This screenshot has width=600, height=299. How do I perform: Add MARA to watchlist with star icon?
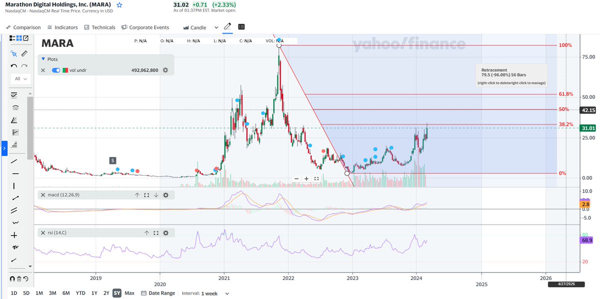pos(119,4)
